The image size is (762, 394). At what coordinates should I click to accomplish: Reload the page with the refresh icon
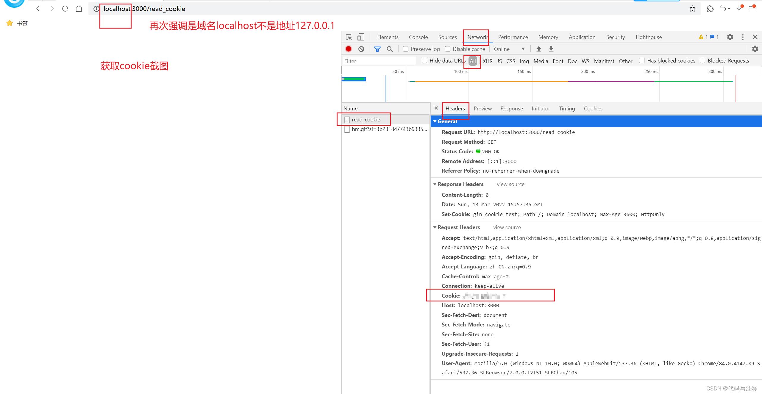coord(65,9)
